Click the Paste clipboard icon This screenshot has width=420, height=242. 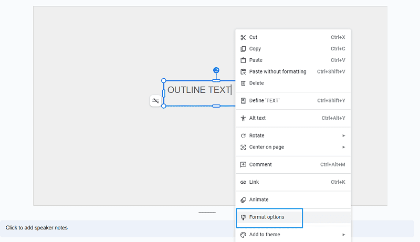pos(243,60)
